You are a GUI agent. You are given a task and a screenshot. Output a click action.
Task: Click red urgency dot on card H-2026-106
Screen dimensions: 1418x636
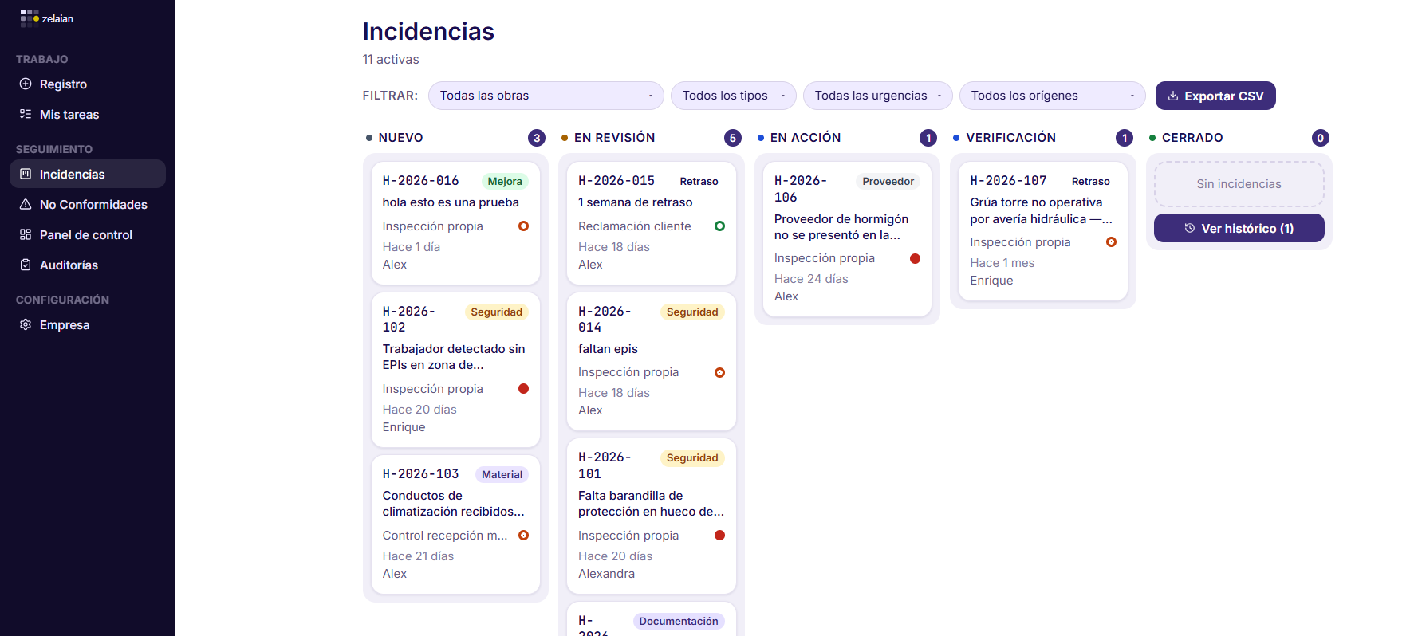916,258
